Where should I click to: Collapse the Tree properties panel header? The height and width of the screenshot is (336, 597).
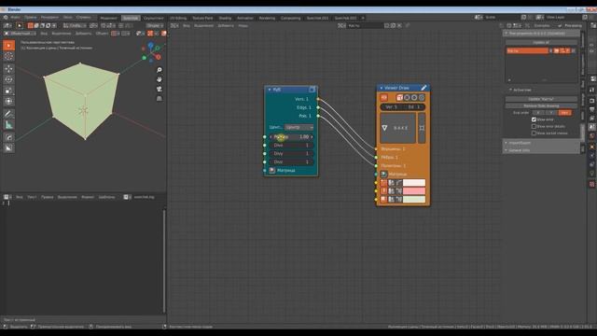tap(541, 34)
